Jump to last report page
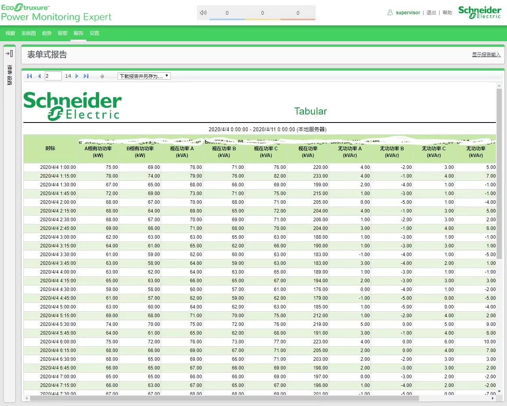507x406 pixels. [86, 76]
